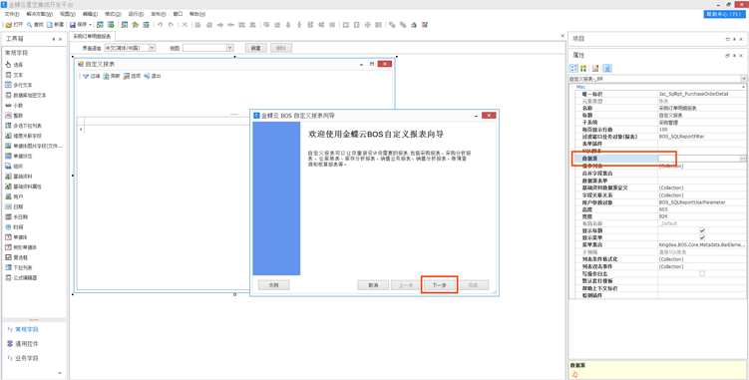749x380 pixels.
Task: Click the 示例 (Example) button in wizard
Action: click(273, 285)
